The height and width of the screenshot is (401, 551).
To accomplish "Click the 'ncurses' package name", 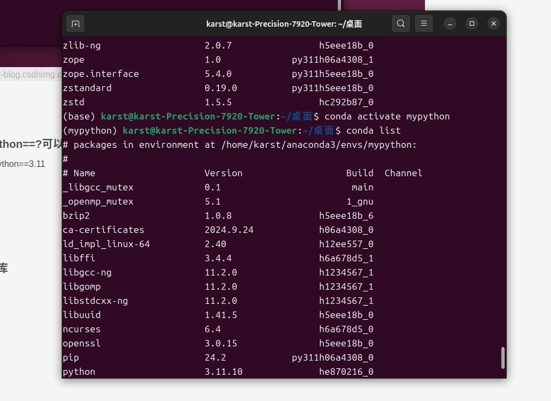I will 81,330.
